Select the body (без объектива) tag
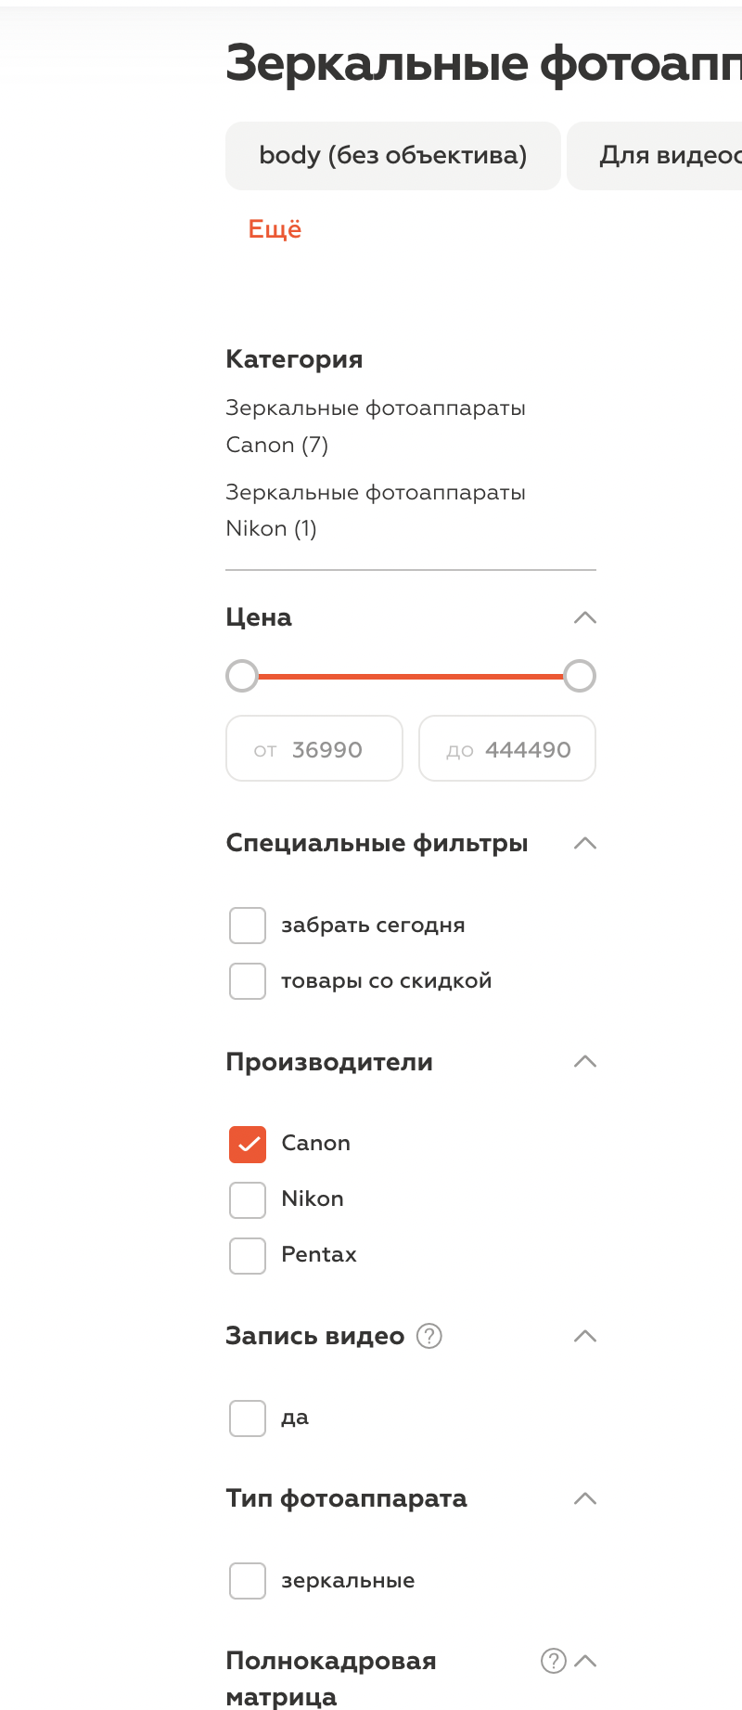This screenshot has width=742, height=1710. pyautogui.click(x=392, y=156)
